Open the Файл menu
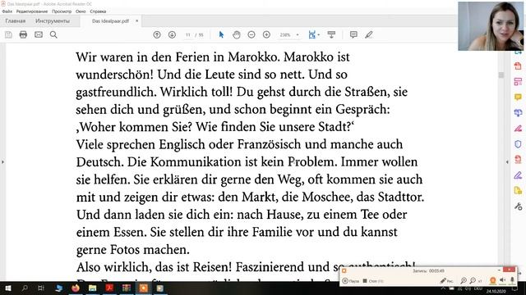Image resolution: width=526 pixels, height=295 pixels. click(7, 11)
